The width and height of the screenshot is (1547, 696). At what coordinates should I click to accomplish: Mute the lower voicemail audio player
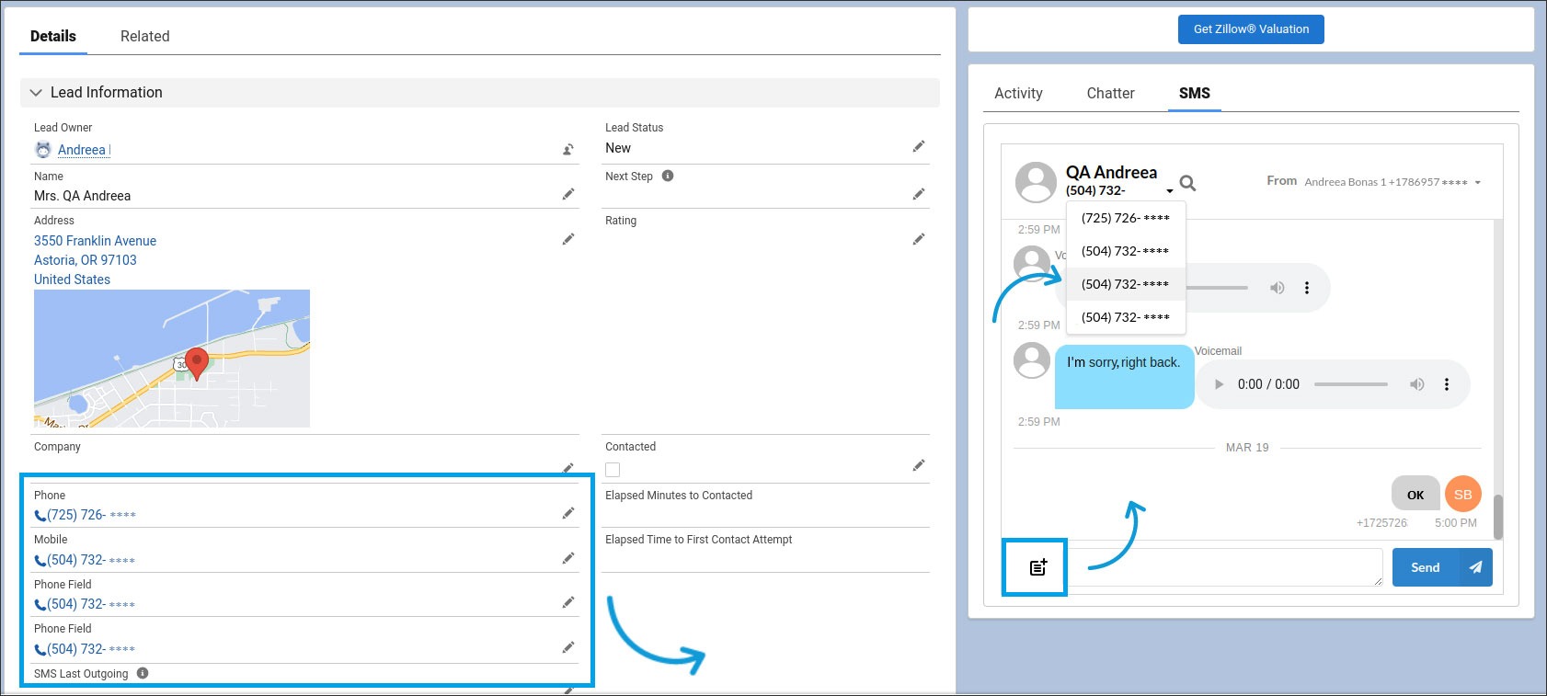pos(1416,384)
